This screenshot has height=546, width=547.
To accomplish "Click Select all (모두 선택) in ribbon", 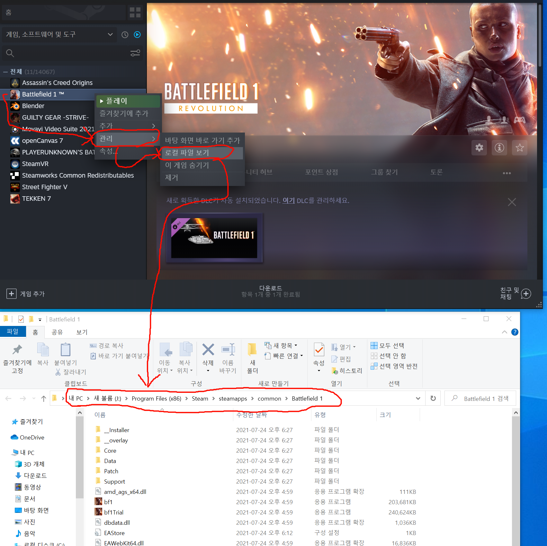I will [387, 346].
